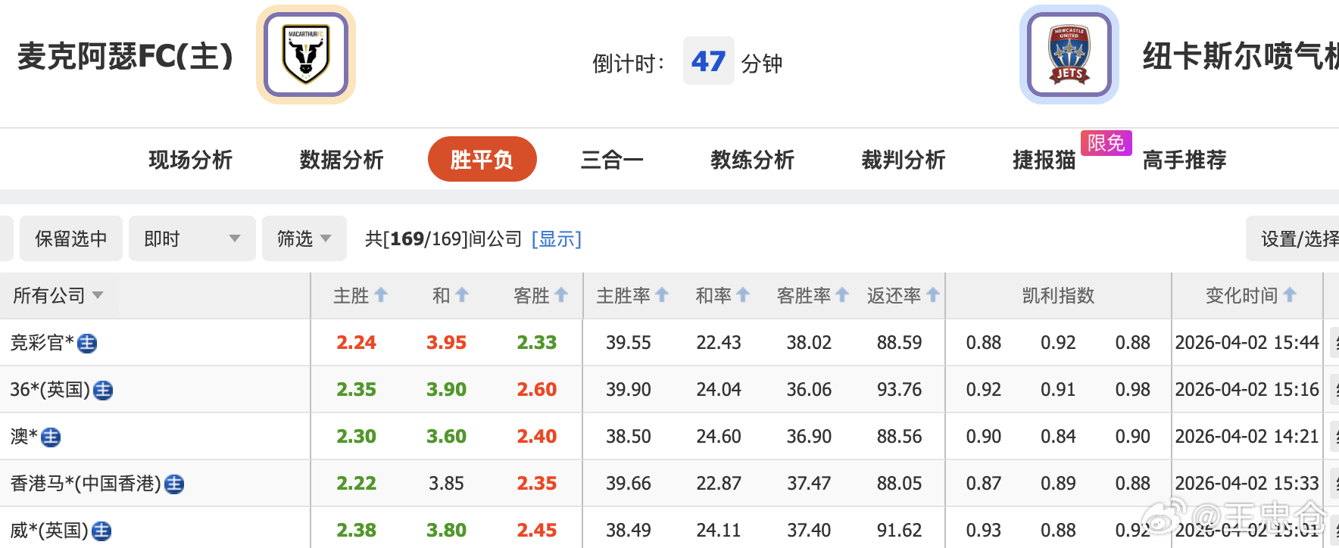Click 竞彩官* draw odds 3.95
1339x548 pixels.
(446, 343)
